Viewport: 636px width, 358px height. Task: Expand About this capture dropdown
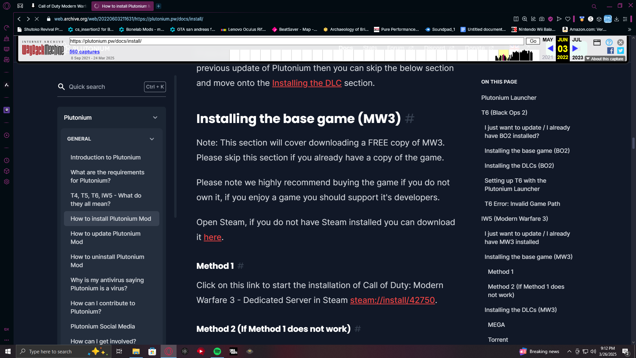point(605,59)
